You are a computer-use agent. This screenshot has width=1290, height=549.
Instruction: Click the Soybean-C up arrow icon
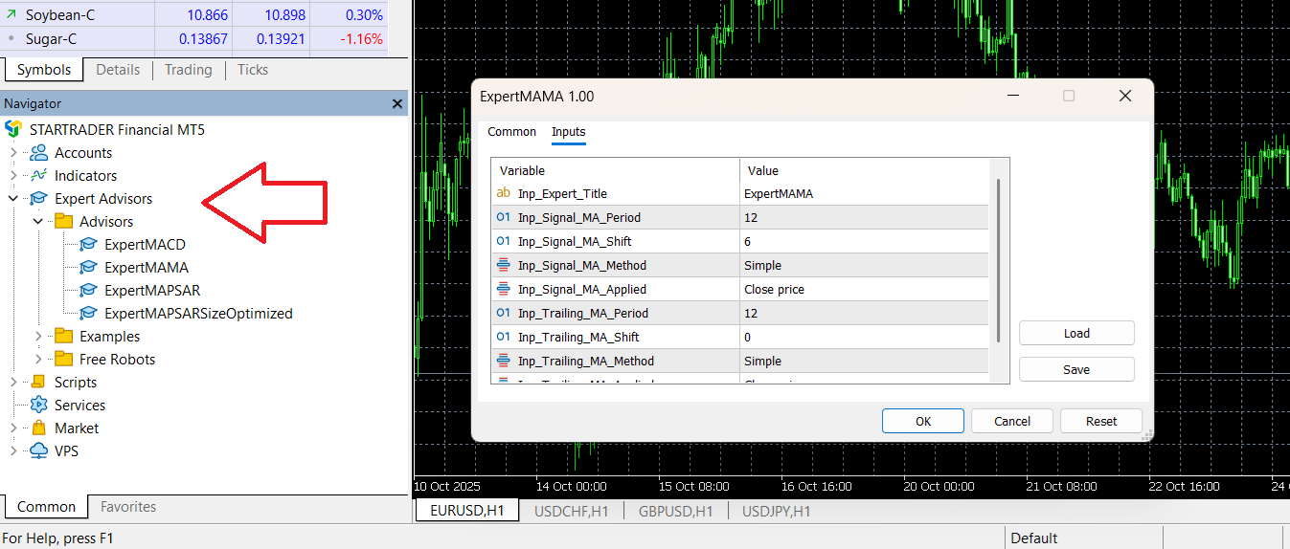11,14
